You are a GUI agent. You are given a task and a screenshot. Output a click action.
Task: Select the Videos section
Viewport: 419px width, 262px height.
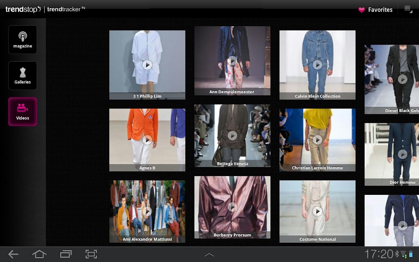point(23,111)
